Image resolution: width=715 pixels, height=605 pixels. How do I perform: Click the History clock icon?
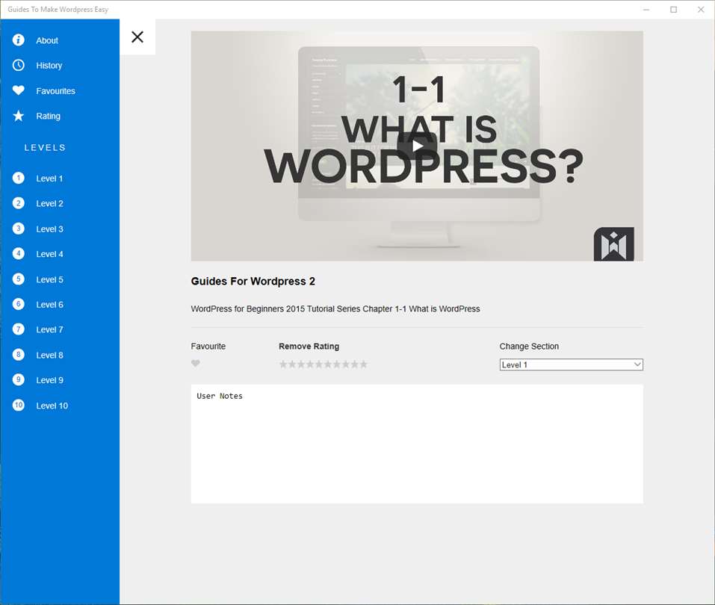pos(18,65)
